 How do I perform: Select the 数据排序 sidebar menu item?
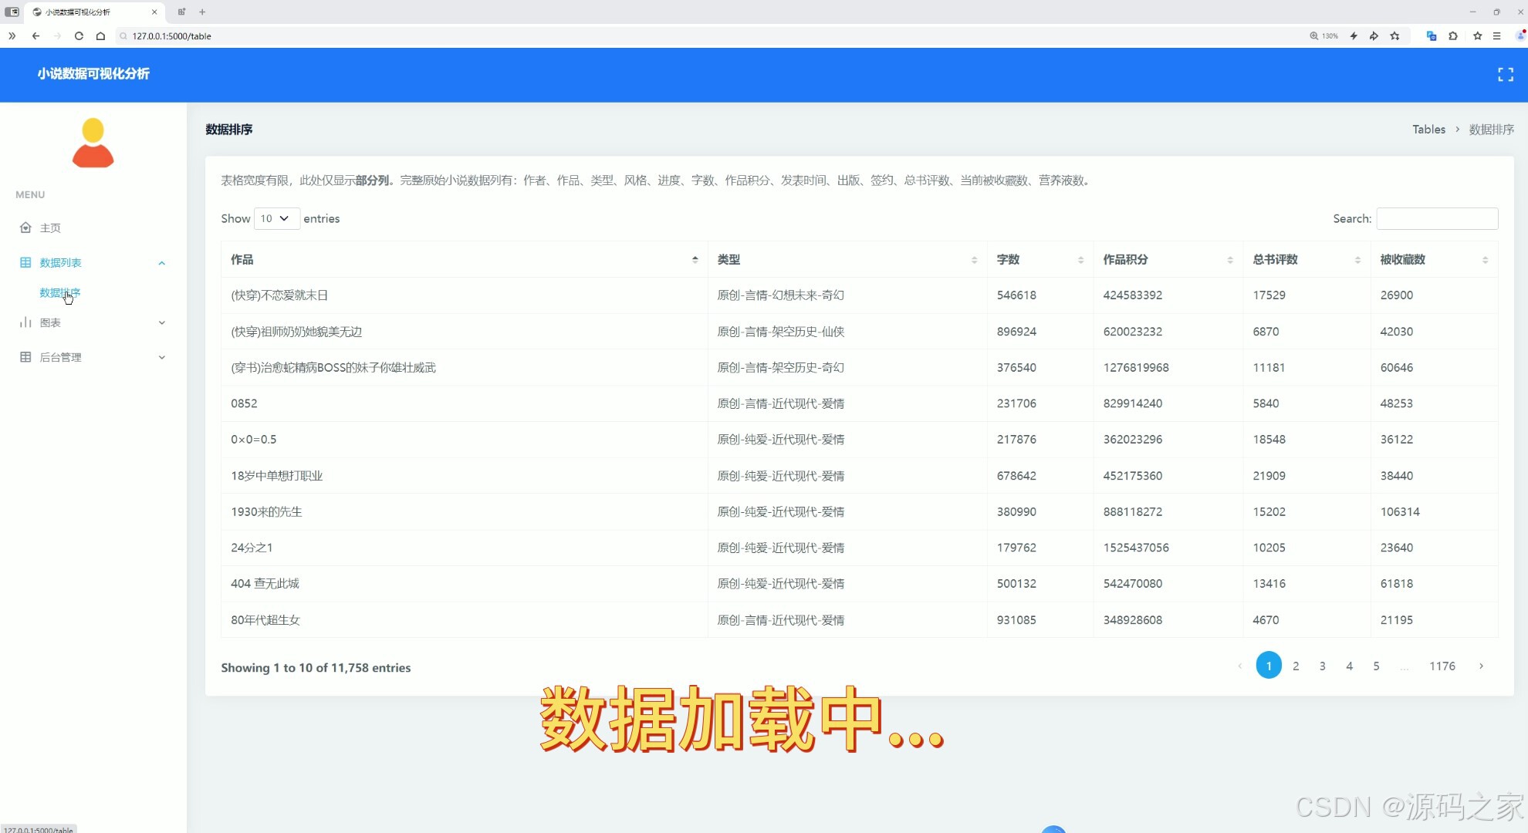coord(59,292)
